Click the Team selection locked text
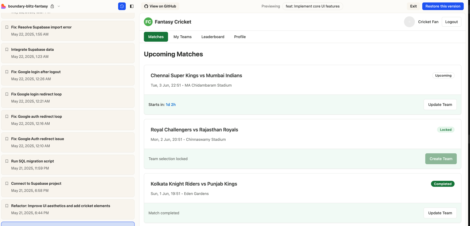The image size is (470, 226). [x=168, y=159]
